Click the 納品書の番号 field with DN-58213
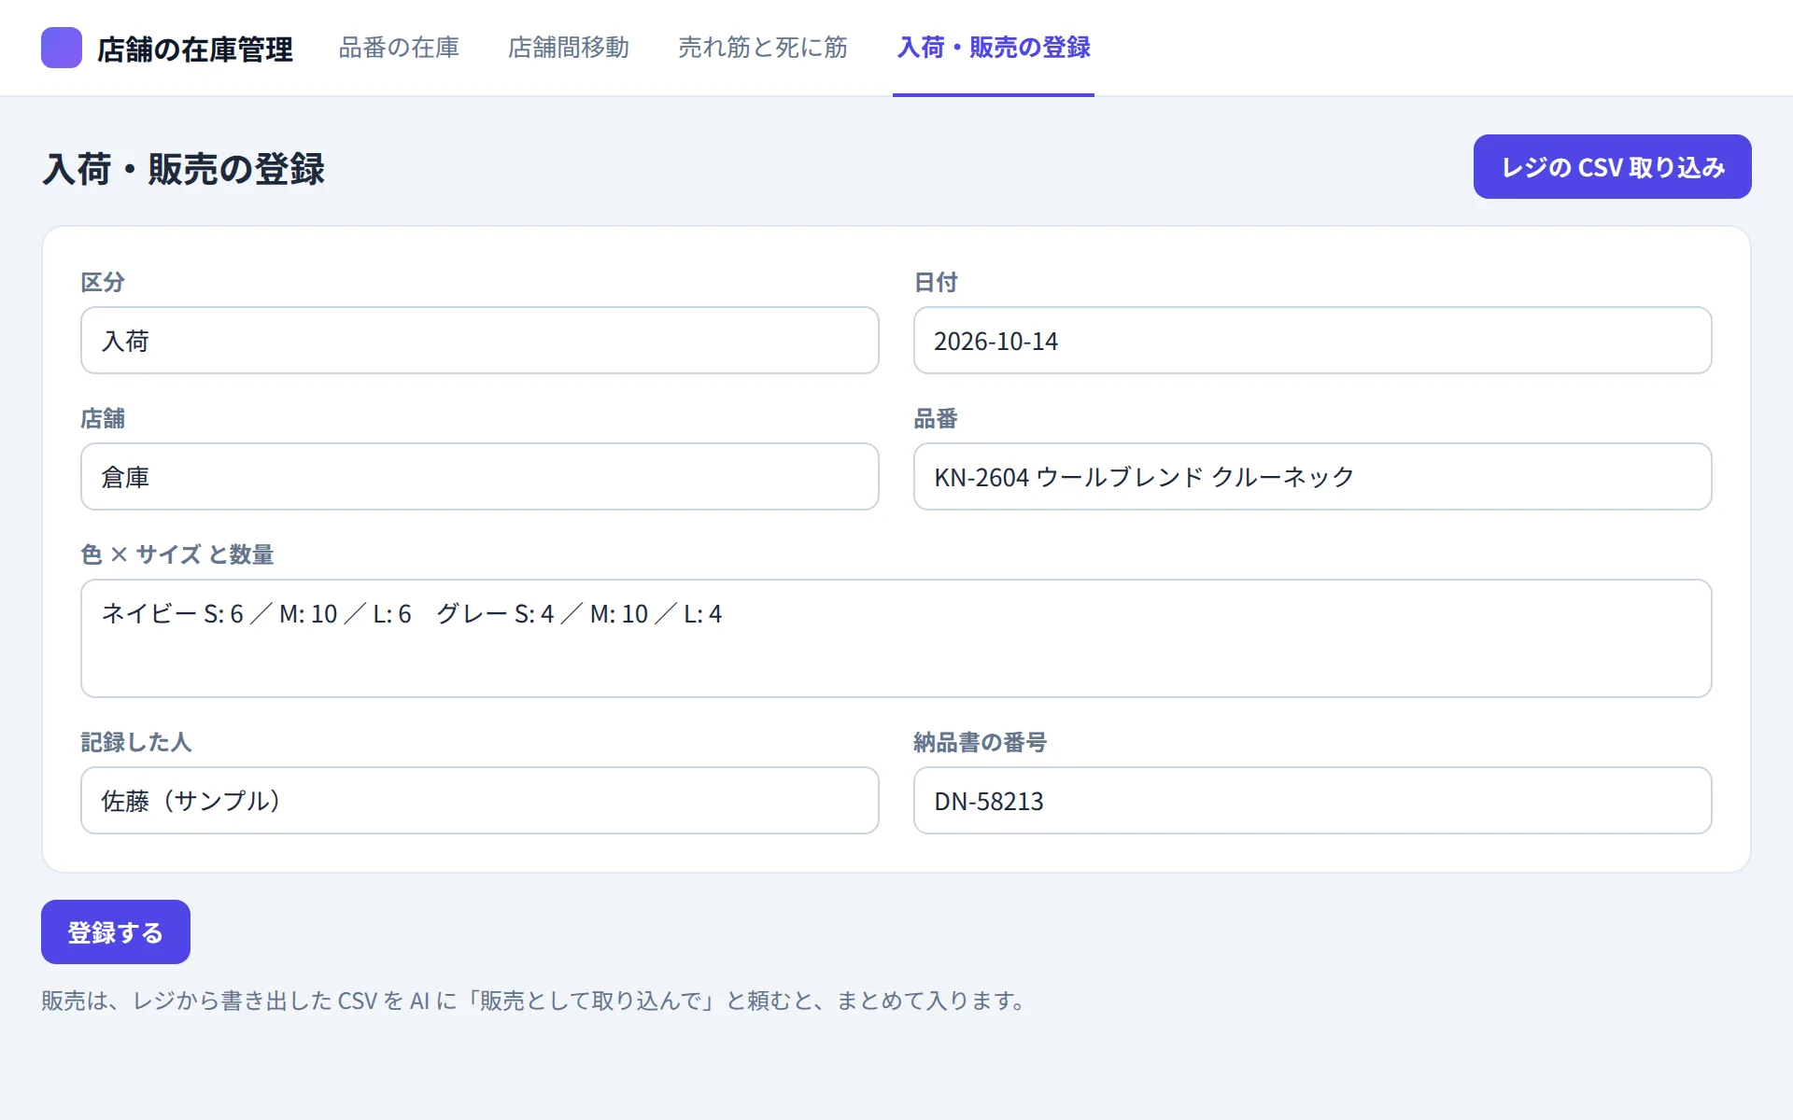1793x1120 pixels. (1313, 801)
